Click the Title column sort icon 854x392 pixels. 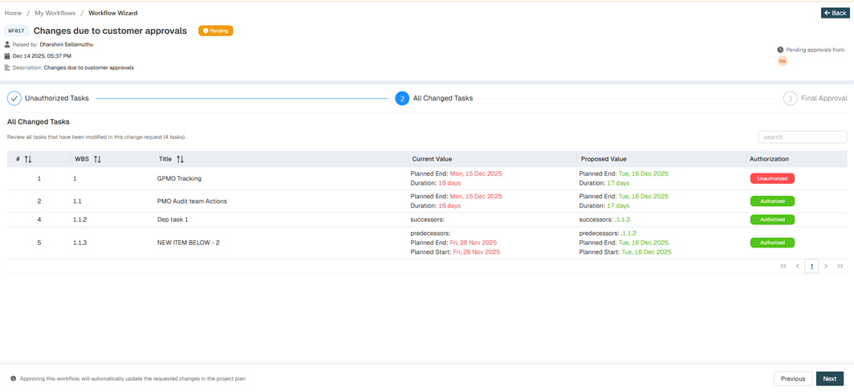[180, 159]
